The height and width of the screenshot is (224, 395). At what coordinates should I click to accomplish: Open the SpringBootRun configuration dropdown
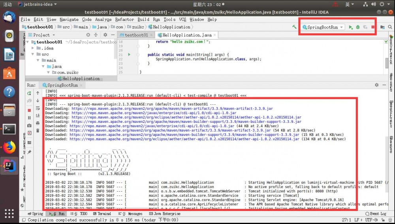[323, 27]
